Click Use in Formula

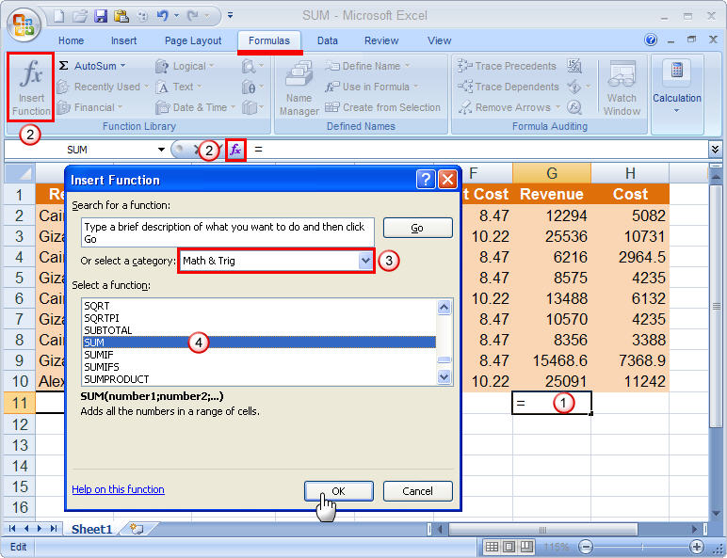click(x=371, y=87)
